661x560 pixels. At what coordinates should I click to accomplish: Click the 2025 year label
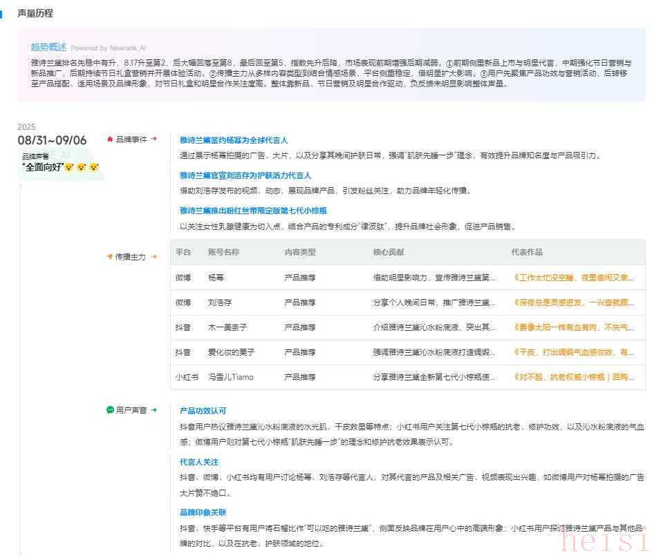click(x=26, y=127)
